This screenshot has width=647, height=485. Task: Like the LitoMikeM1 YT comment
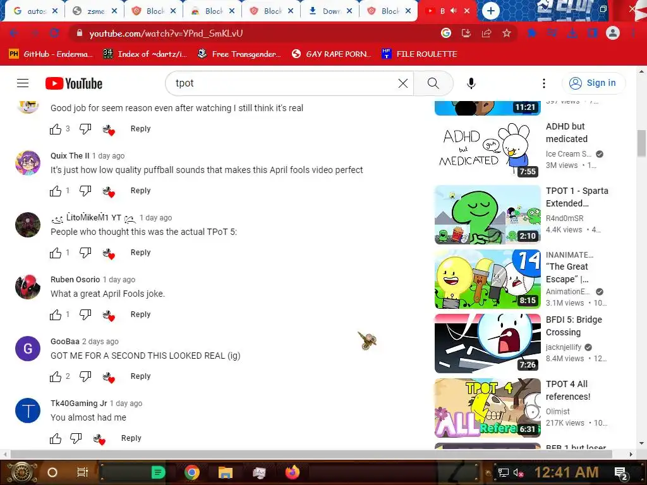point(56,253)
